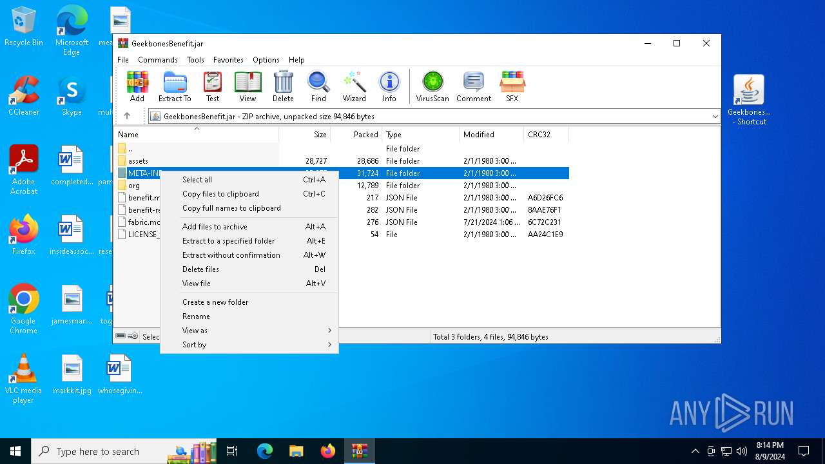Screen dimensions: 825x464
Task: Sort by the Packed column header
Action: coord(356,135)
